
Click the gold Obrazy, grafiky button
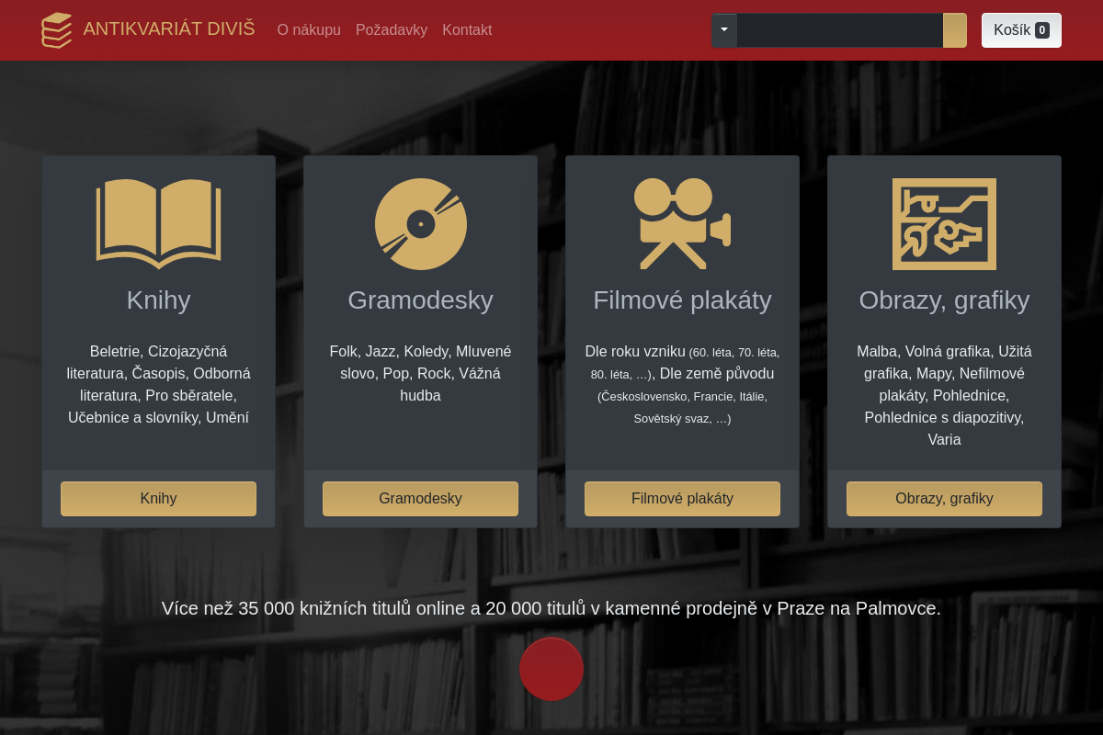tap(944, 499)
